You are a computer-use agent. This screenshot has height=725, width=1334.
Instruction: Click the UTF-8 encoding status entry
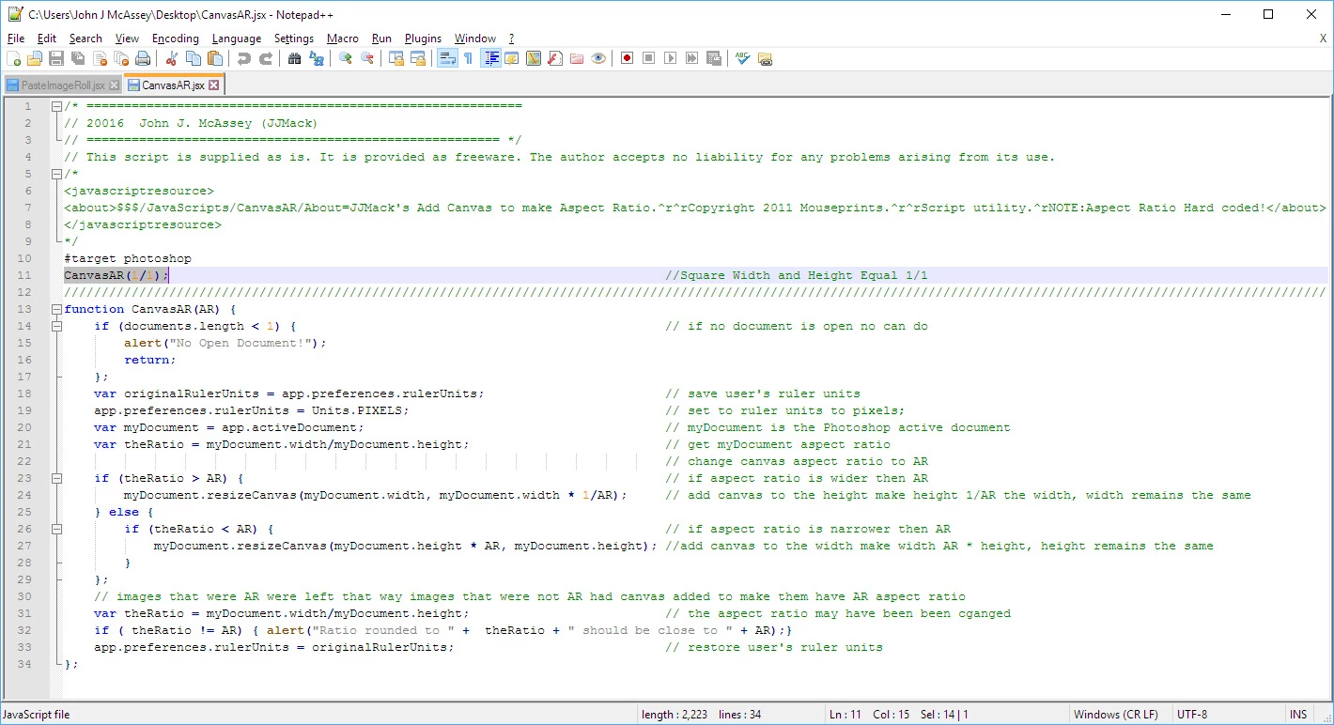(x=1192, y=715)
